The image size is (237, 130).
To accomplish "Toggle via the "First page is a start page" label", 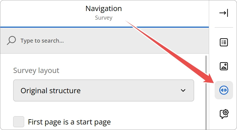I will [69, 122].
